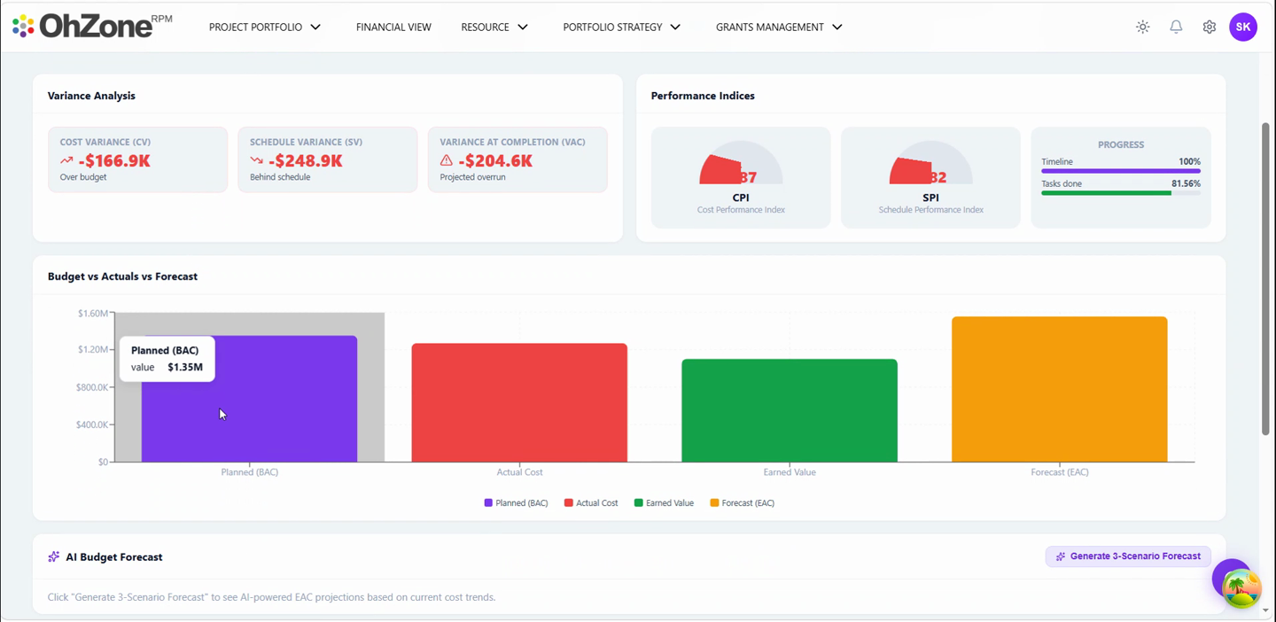1276x622 pixels.
Task: Select the Cost Variance (CV) card
Action: (137, 159)
